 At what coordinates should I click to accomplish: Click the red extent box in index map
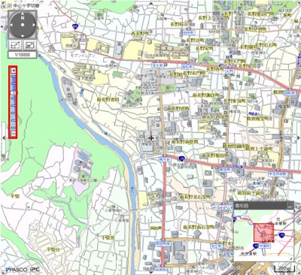[x=263, y=233]
